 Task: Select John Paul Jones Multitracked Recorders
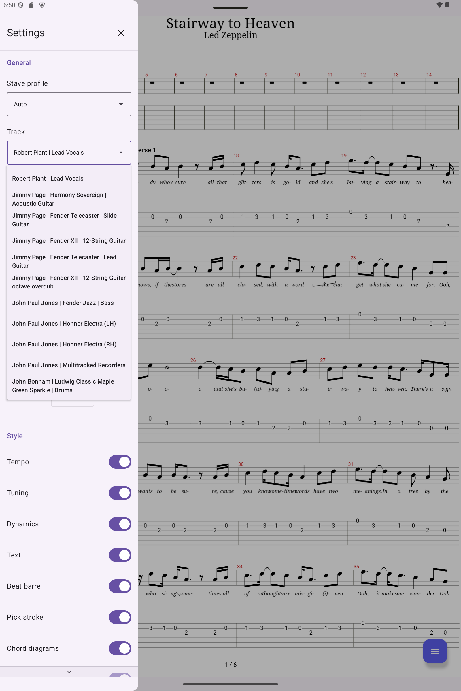point(69,365)
